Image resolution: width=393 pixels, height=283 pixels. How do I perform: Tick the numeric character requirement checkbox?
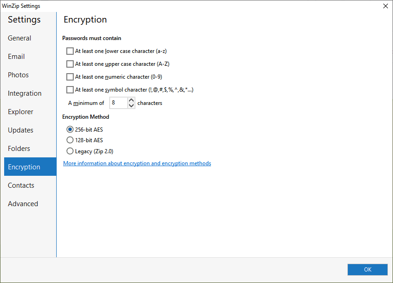click(x=70, y=77)
